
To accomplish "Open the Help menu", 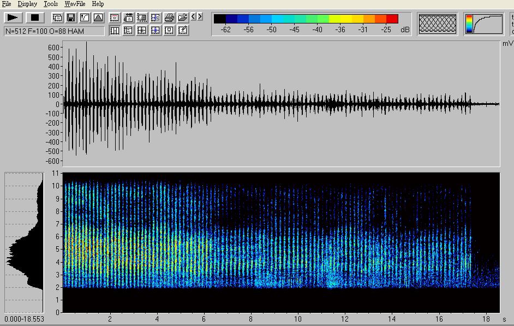I will (98, 4).
